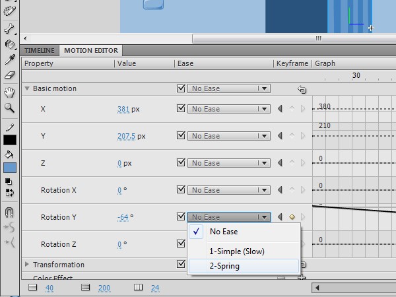Click the blue fill color swatch
396x297 pixels.
point(10,168)
